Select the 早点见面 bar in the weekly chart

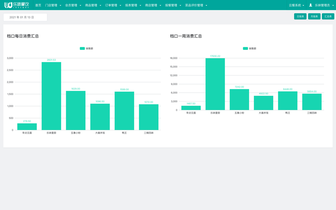(x=191, y=108)
